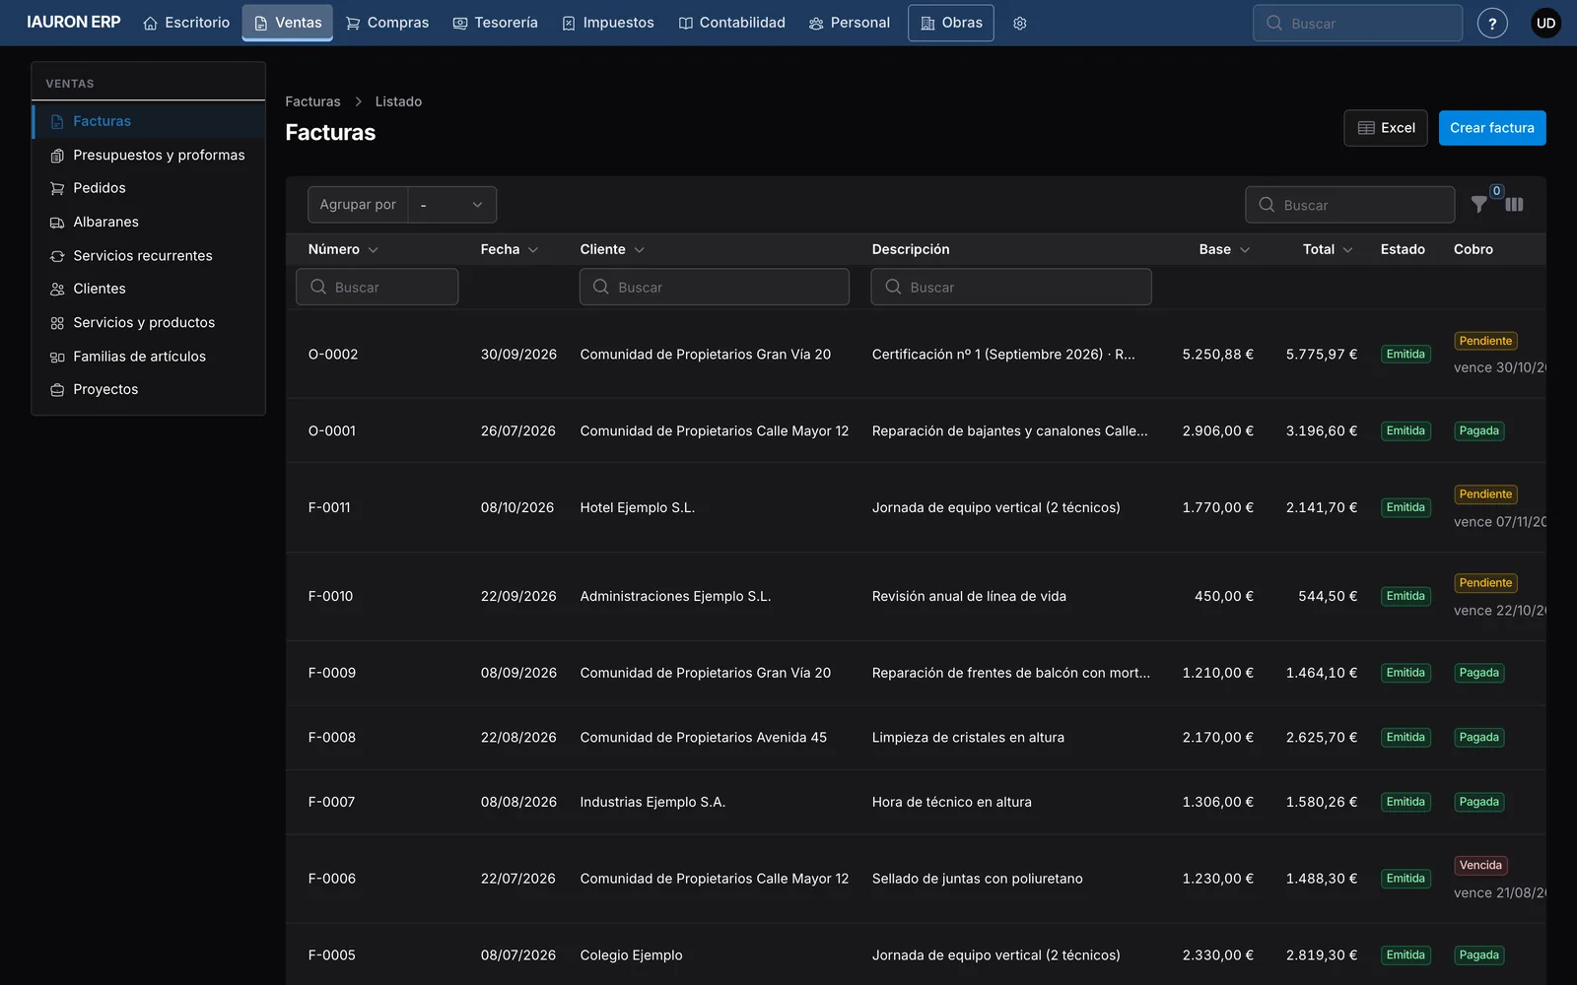Focus the table Buscar field beside filter
The height and width of the screenshot is (985, 1577).
pyautogui.click(x=1350, y=205)
